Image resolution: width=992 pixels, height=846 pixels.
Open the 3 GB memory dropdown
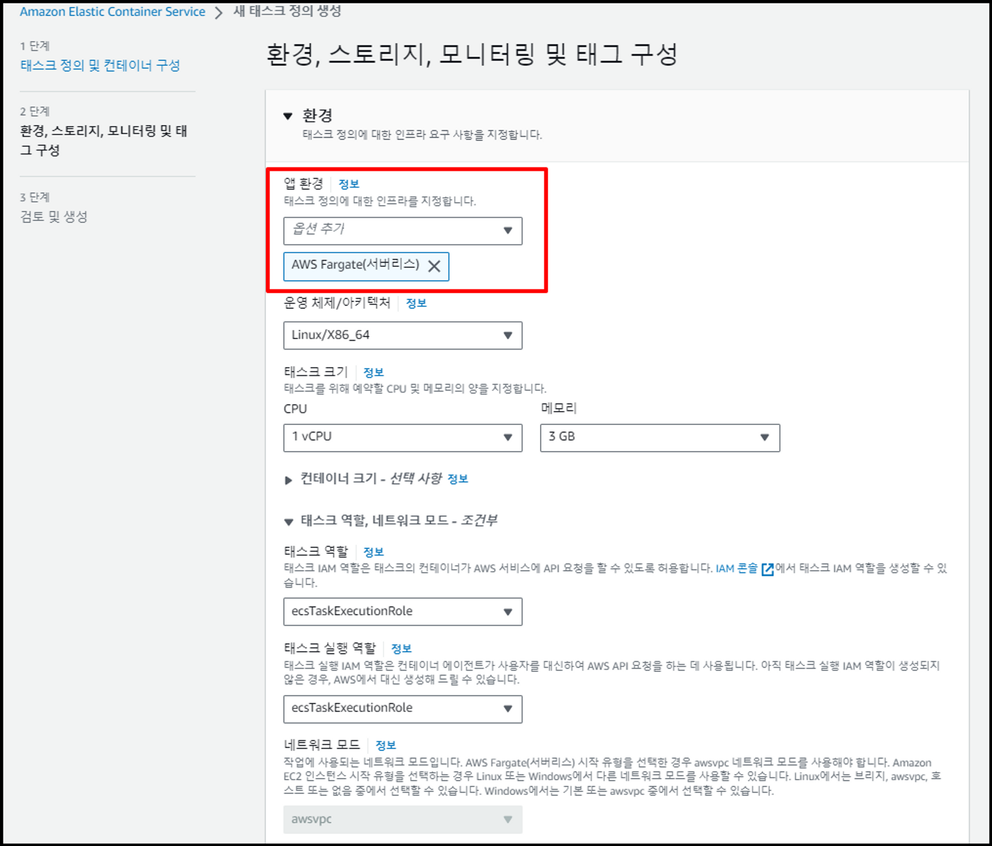click(659, 437)
